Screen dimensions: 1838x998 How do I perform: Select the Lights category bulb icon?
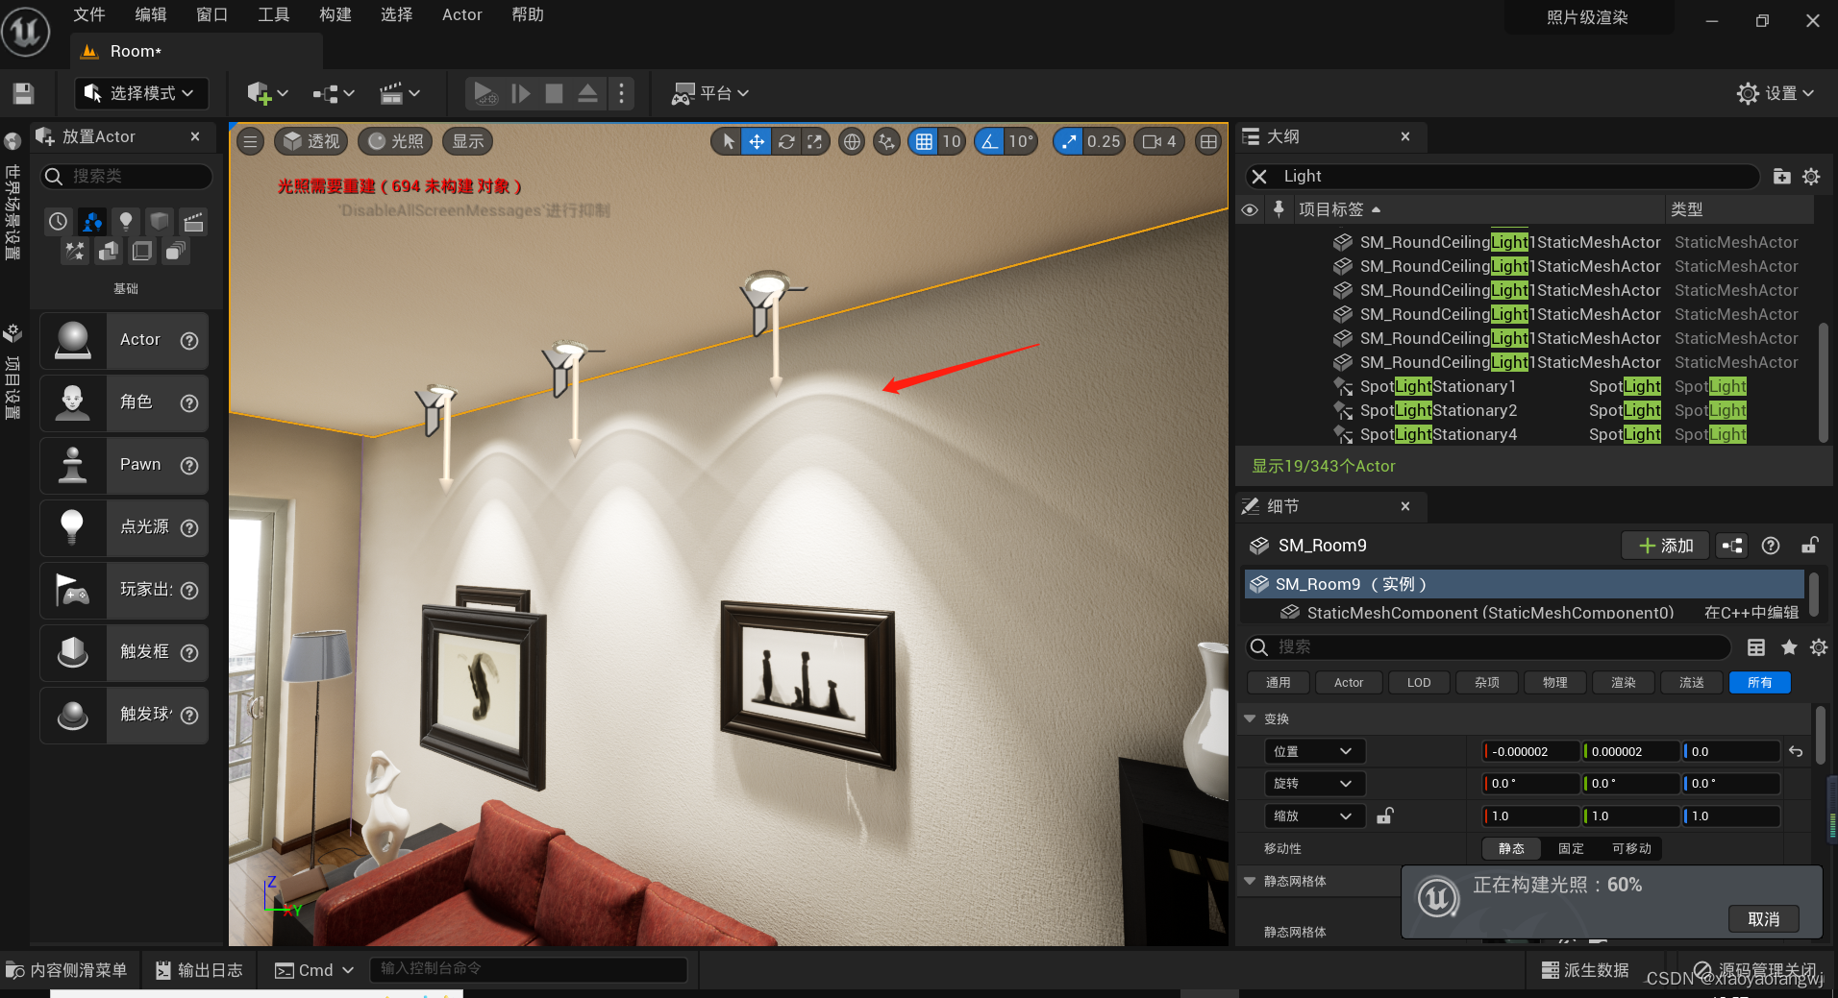(x=125, y=222)
